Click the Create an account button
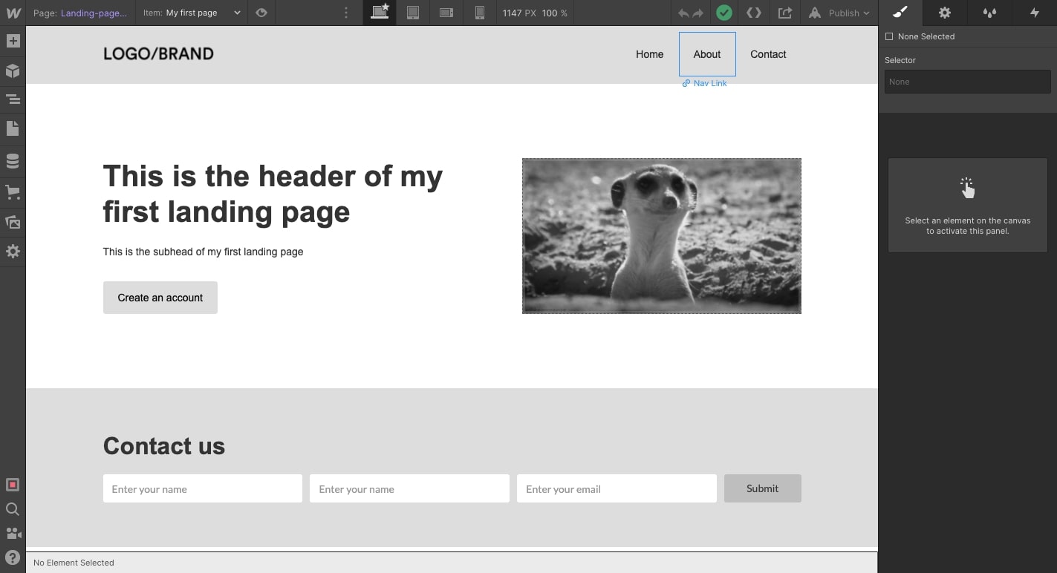Image resolution: width=1057 pixels, height=573 pixels. pos(160,298)
